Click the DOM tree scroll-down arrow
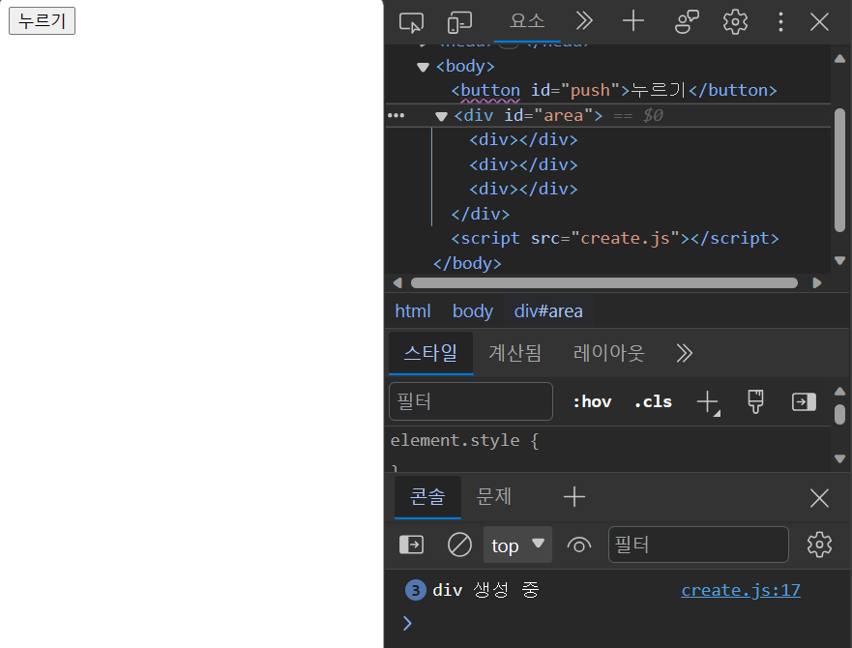Screen dimensions: 852x648 pyautogui.click(x=840, y=260)
